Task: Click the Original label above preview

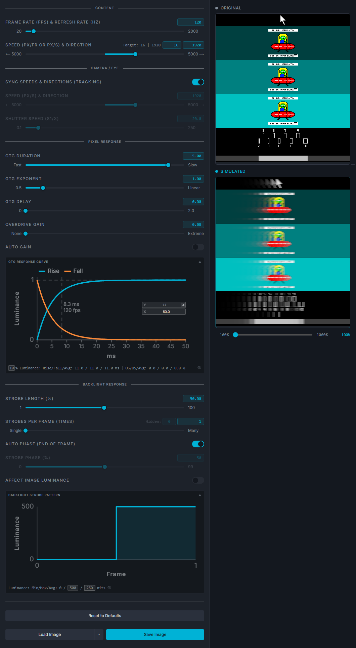Action: pyautogui.click(x=231, y=8)
